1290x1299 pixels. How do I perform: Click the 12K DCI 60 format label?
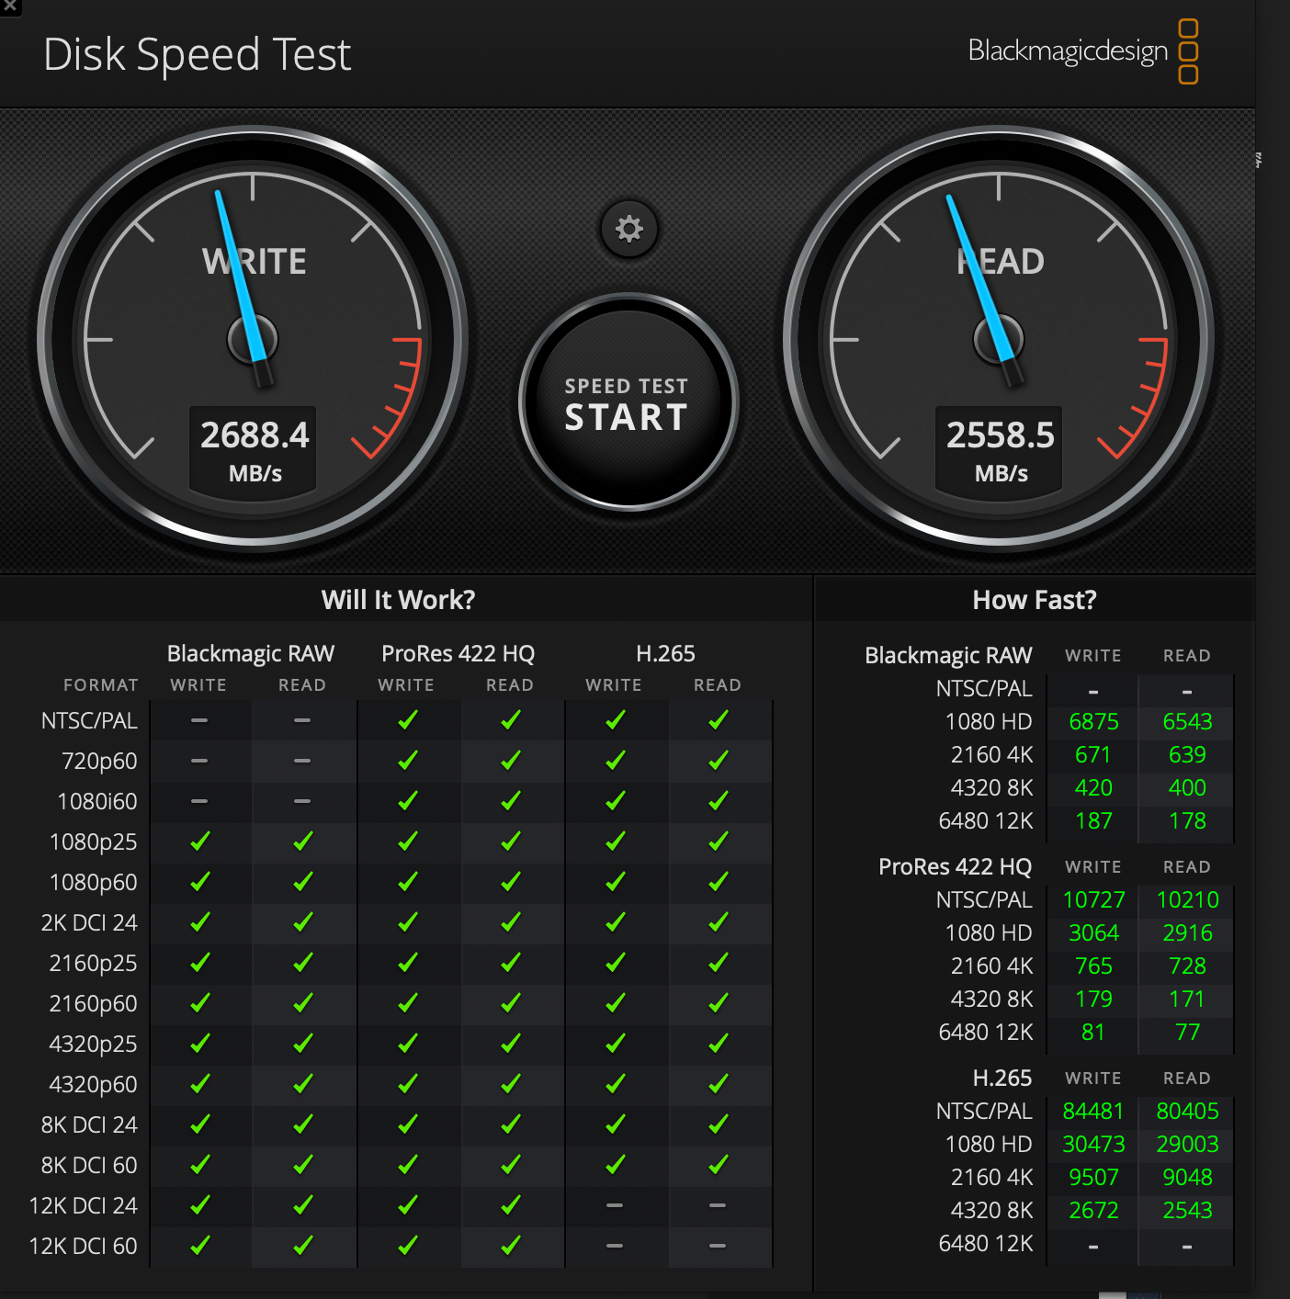point(83,1247)
